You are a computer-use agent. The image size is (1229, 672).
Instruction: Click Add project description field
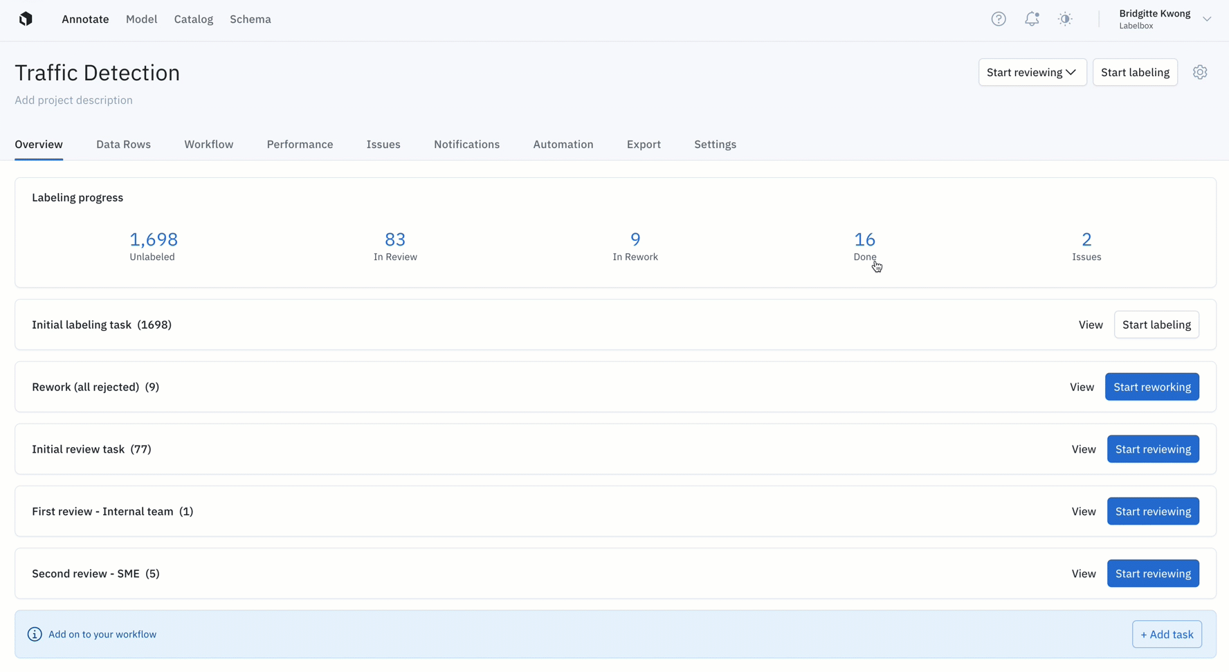[73, 100]
